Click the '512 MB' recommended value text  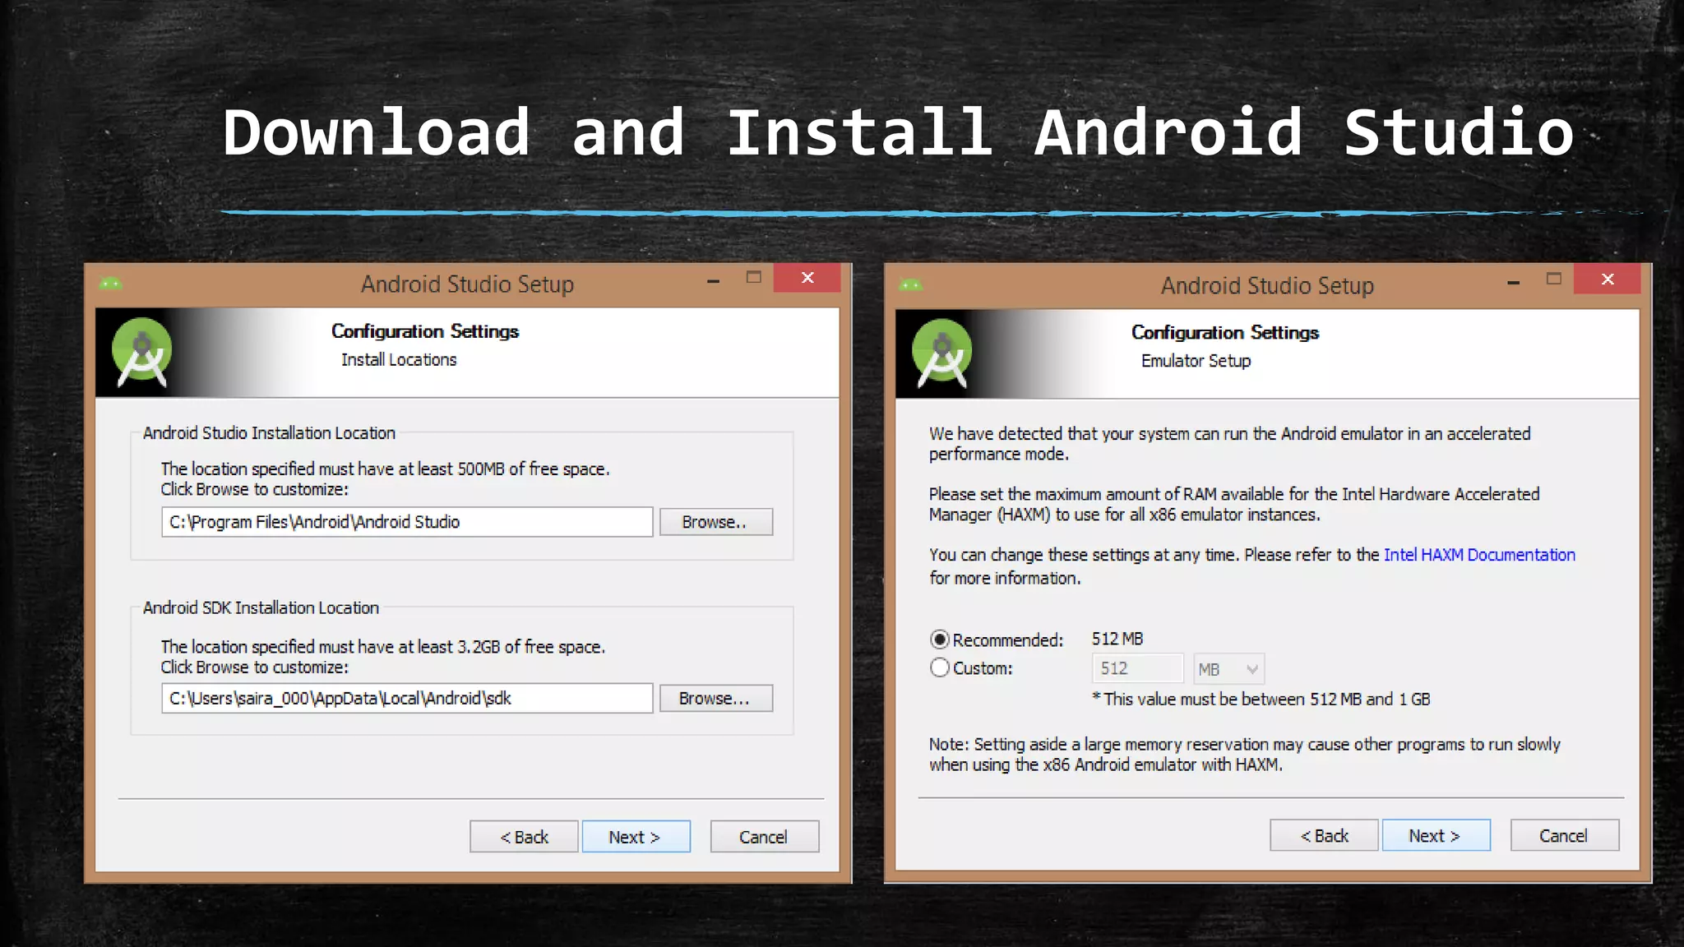click(x=1117, y=639)
